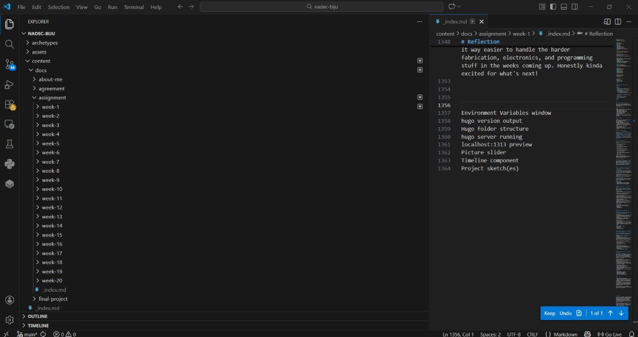Open the Terminal menu
Screen dimensions: 638x337
133,7
